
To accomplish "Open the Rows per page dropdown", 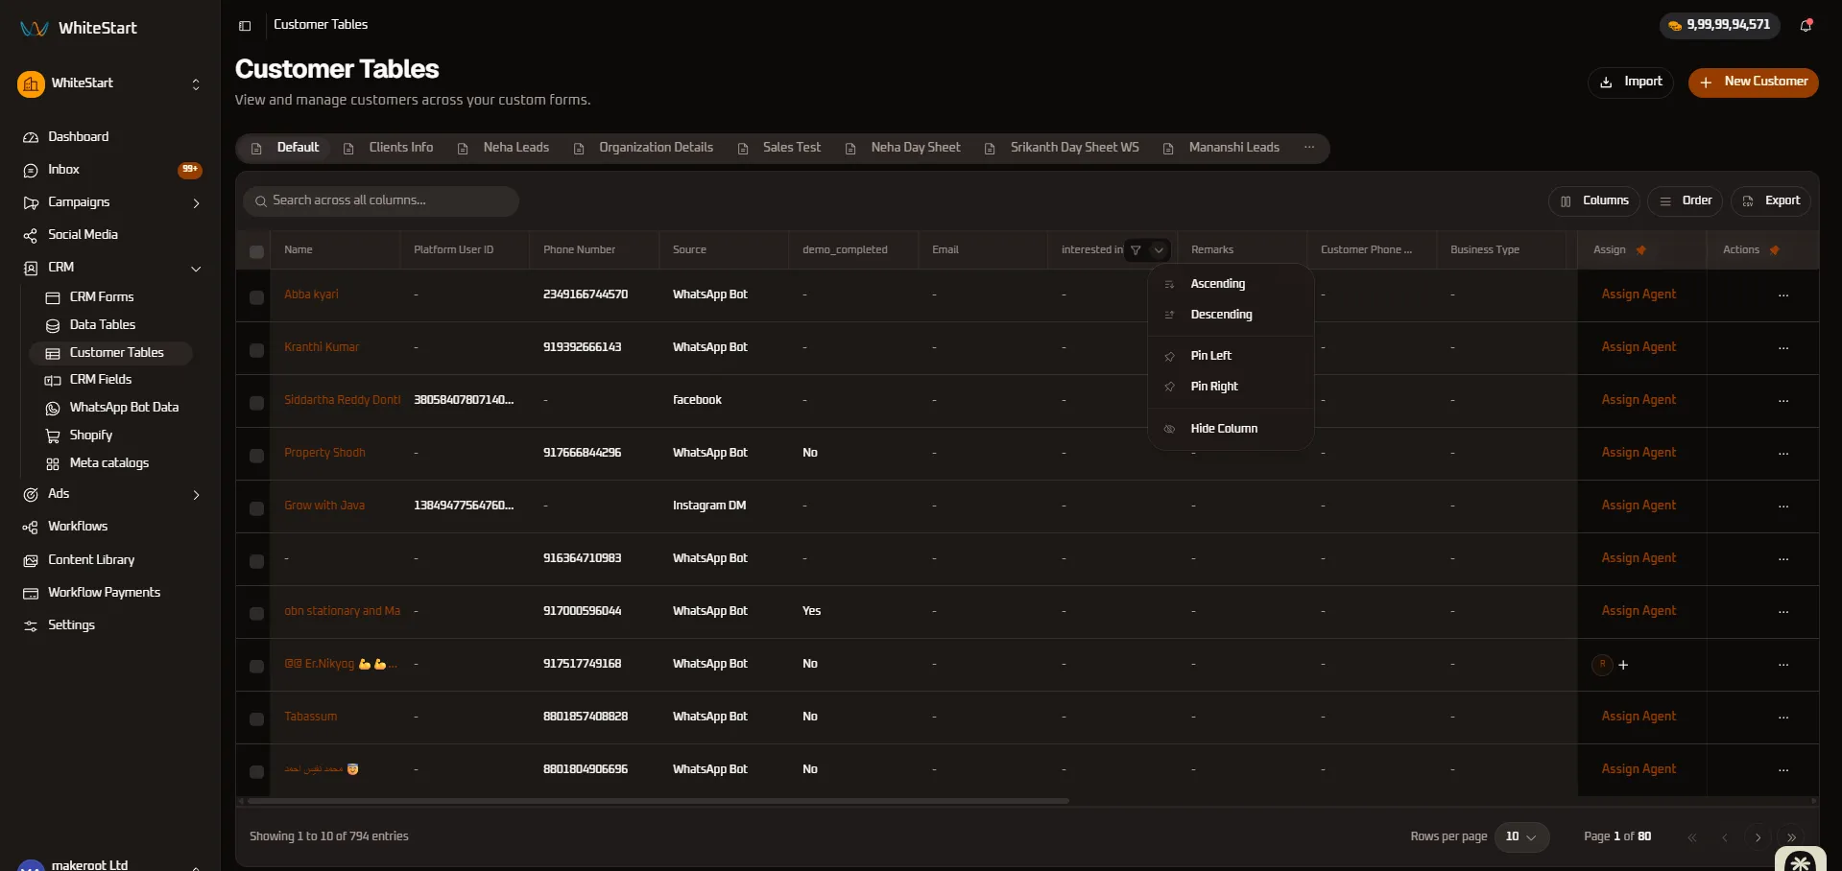I will (x=1521, y=837).
